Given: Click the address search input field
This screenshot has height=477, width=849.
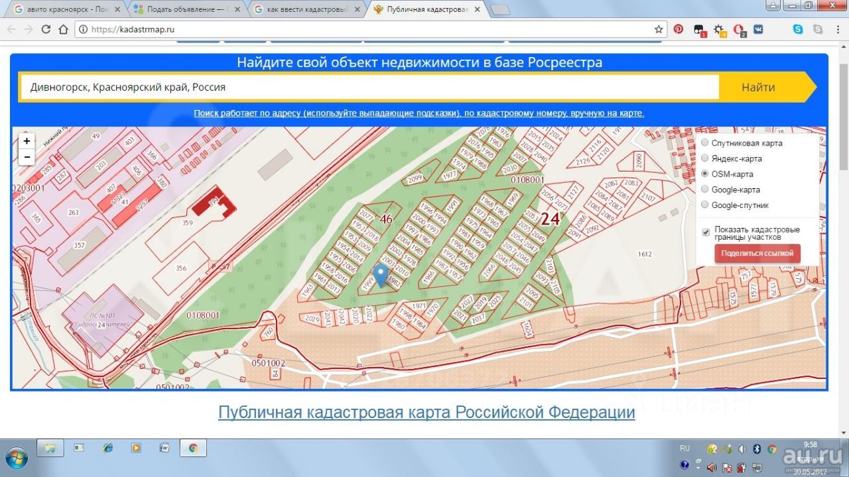Looking at the screenshot, I should pyautogui.click(x=369, y=87).
